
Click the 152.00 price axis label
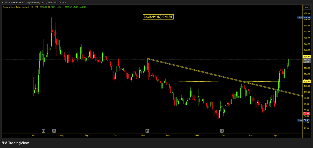click(307, 14)
